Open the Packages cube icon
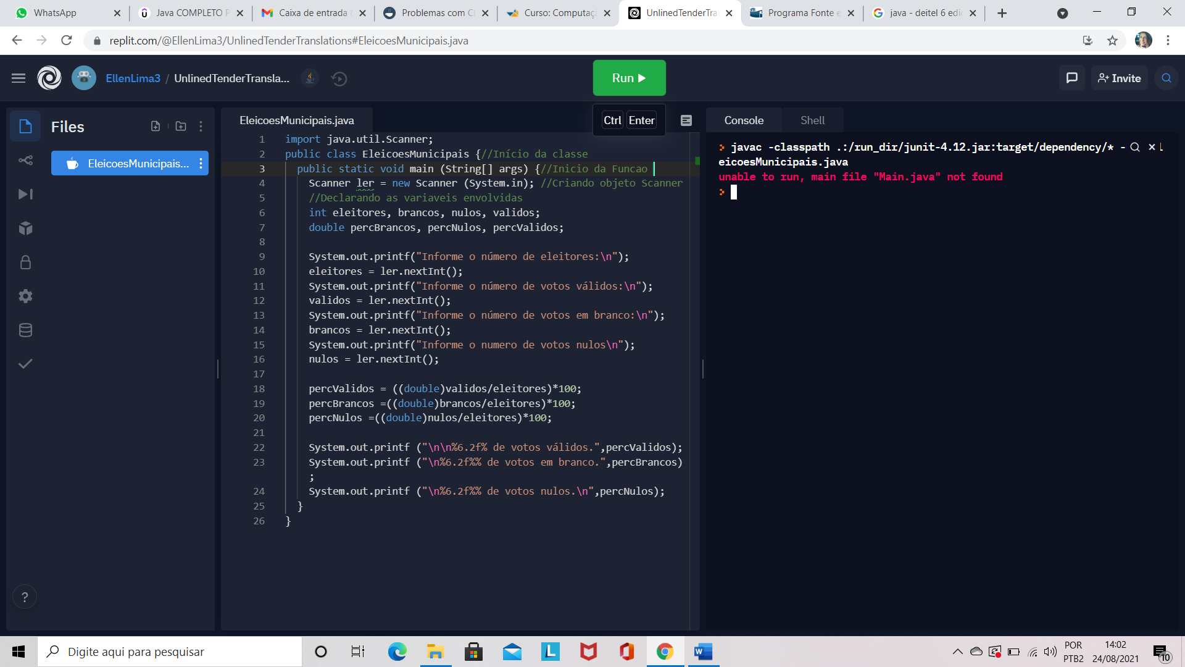 coord(25,229)
